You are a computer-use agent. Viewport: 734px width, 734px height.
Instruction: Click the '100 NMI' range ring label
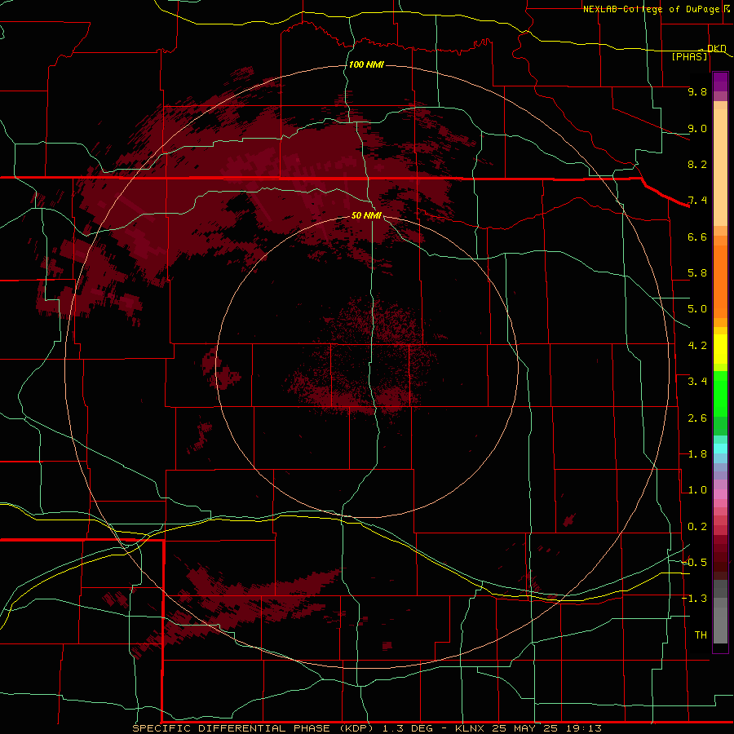click(366, 64)
